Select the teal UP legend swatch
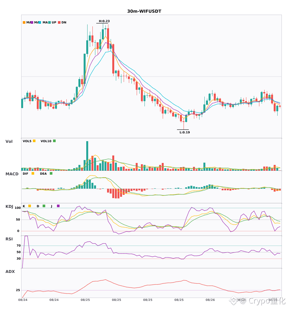The image size is (288, 309). pos(49,22)
